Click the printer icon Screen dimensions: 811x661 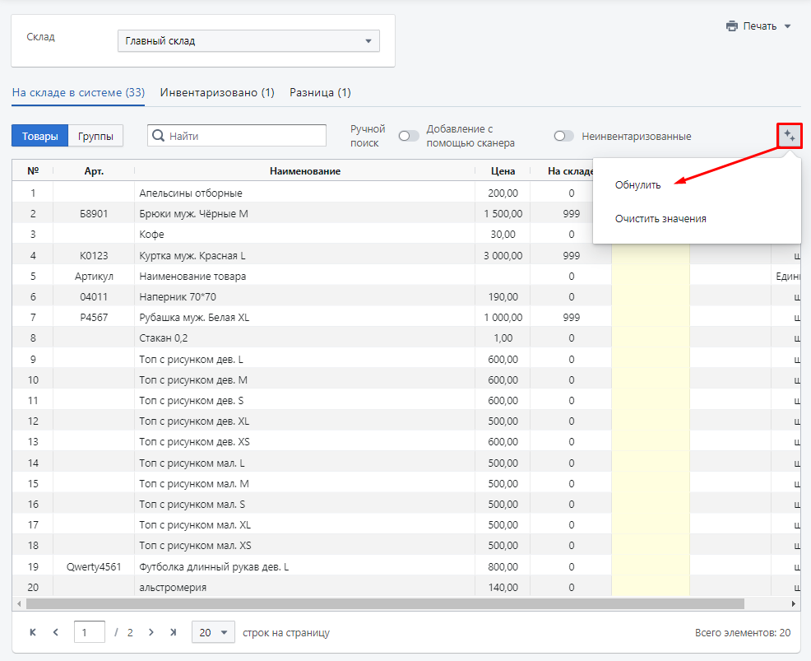pyautogui.click(x=732, y=26)
